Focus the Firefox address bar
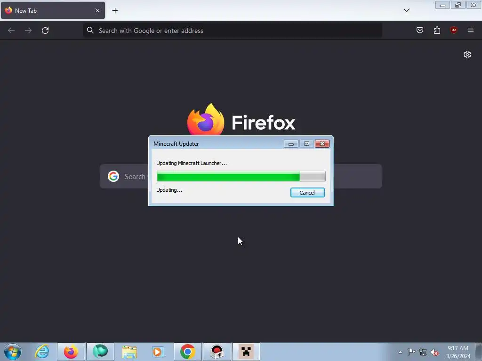This screenshot has width=482, height=361. (233, 31)
